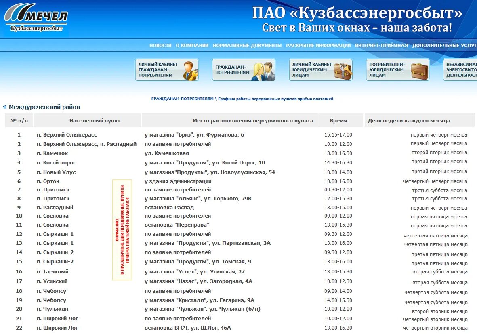
Task: Click остановка ВГСЧ, ул. Ш.Лог, 46А
Action: coord(188,328)
